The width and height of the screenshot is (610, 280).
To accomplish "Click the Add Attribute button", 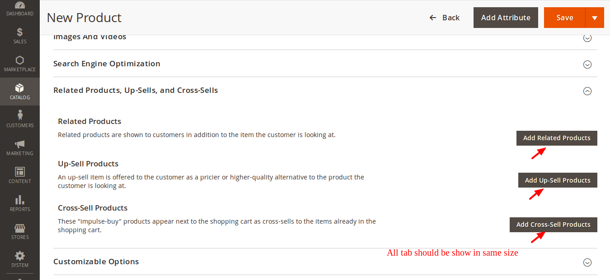I will click(x=506, y=18).
